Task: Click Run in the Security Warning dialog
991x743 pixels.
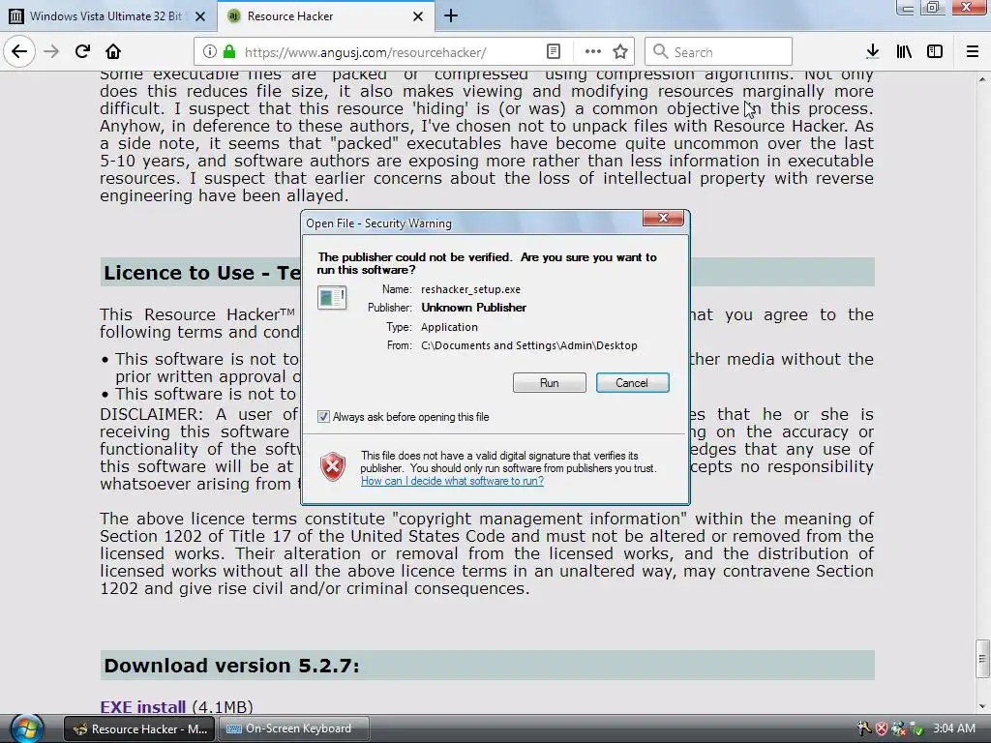Action: pyautogui.click(x=550, y=383)
